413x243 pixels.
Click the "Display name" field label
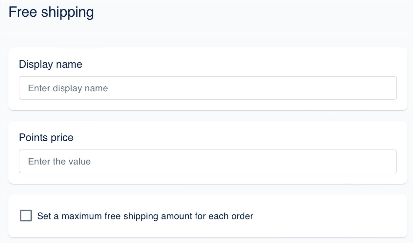(51, 64)
